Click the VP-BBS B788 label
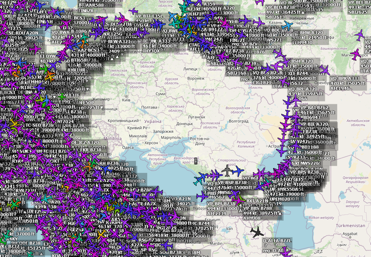Image resolution: width=371 pixels, height=257 pixels. (x=258, y=208)
